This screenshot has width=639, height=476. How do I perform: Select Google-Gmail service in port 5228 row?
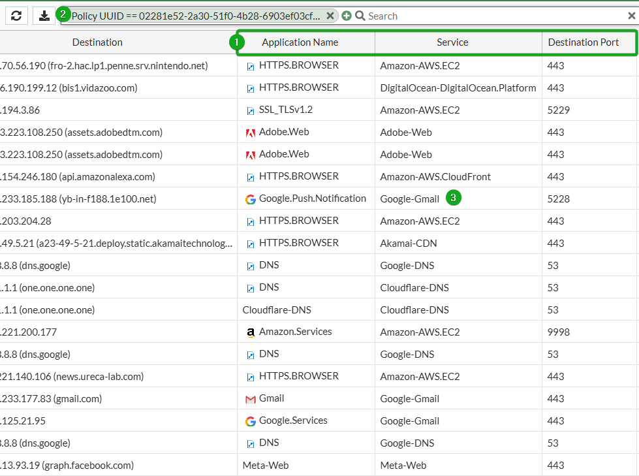coord(409,199)
